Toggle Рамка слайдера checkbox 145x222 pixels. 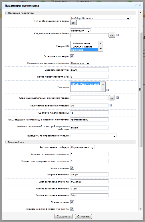pyautogui.click(x=72, y=168)
